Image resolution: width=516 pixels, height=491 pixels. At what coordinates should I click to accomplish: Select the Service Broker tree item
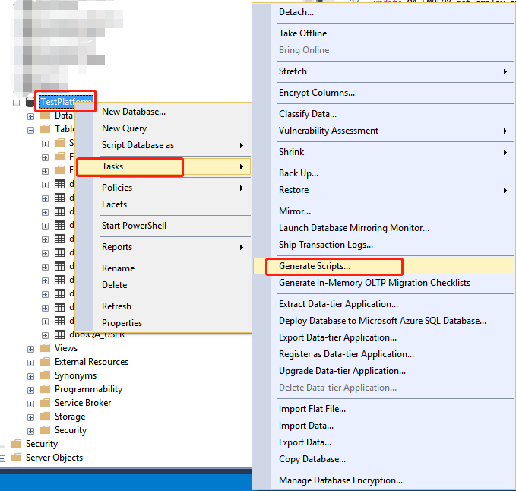click(83, 403)
